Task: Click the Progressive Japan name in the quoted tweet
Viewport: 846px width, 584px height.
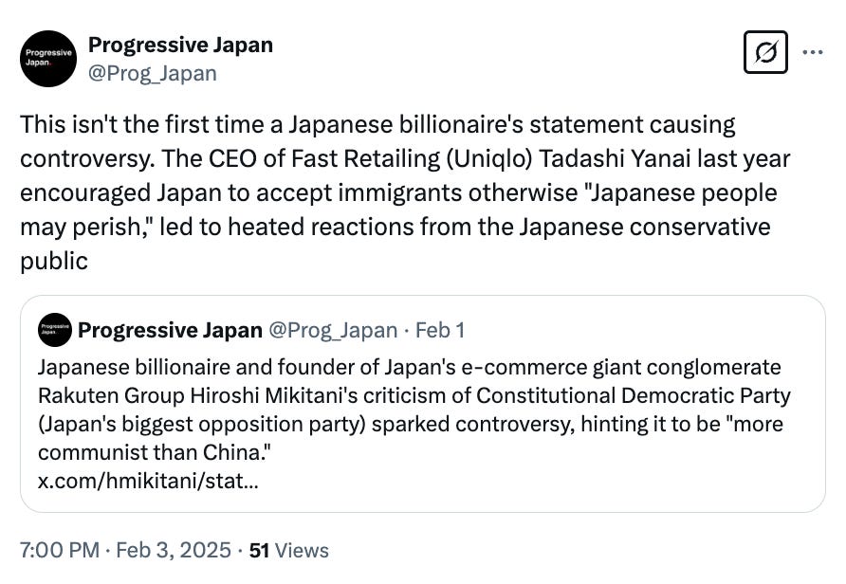Action: 170,330
